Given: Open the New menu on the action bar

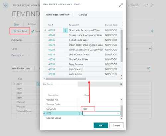Looking at the screenshot, I should click(x=16, y=24).
